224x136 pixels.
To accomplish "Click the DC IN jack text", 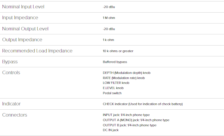I will tap(111, 130).
